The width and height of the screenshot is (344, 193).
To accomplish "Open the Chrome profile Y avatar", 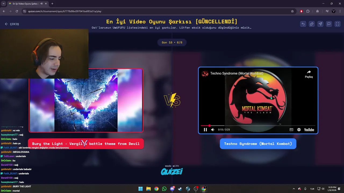I will pos(334,11).
